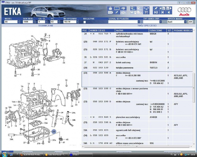Click the SZT. column header
This screenshot has height=157, width=197.
[x=170, y=30]
